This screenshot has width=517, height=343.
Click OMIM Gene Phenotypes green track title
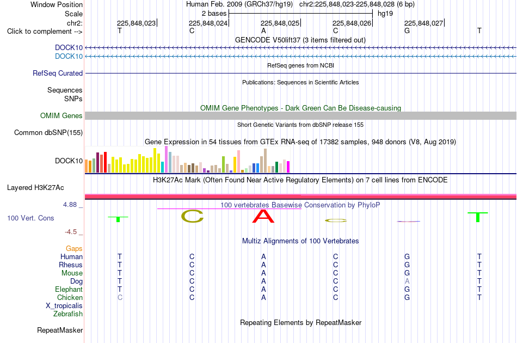tap(301, 108)
